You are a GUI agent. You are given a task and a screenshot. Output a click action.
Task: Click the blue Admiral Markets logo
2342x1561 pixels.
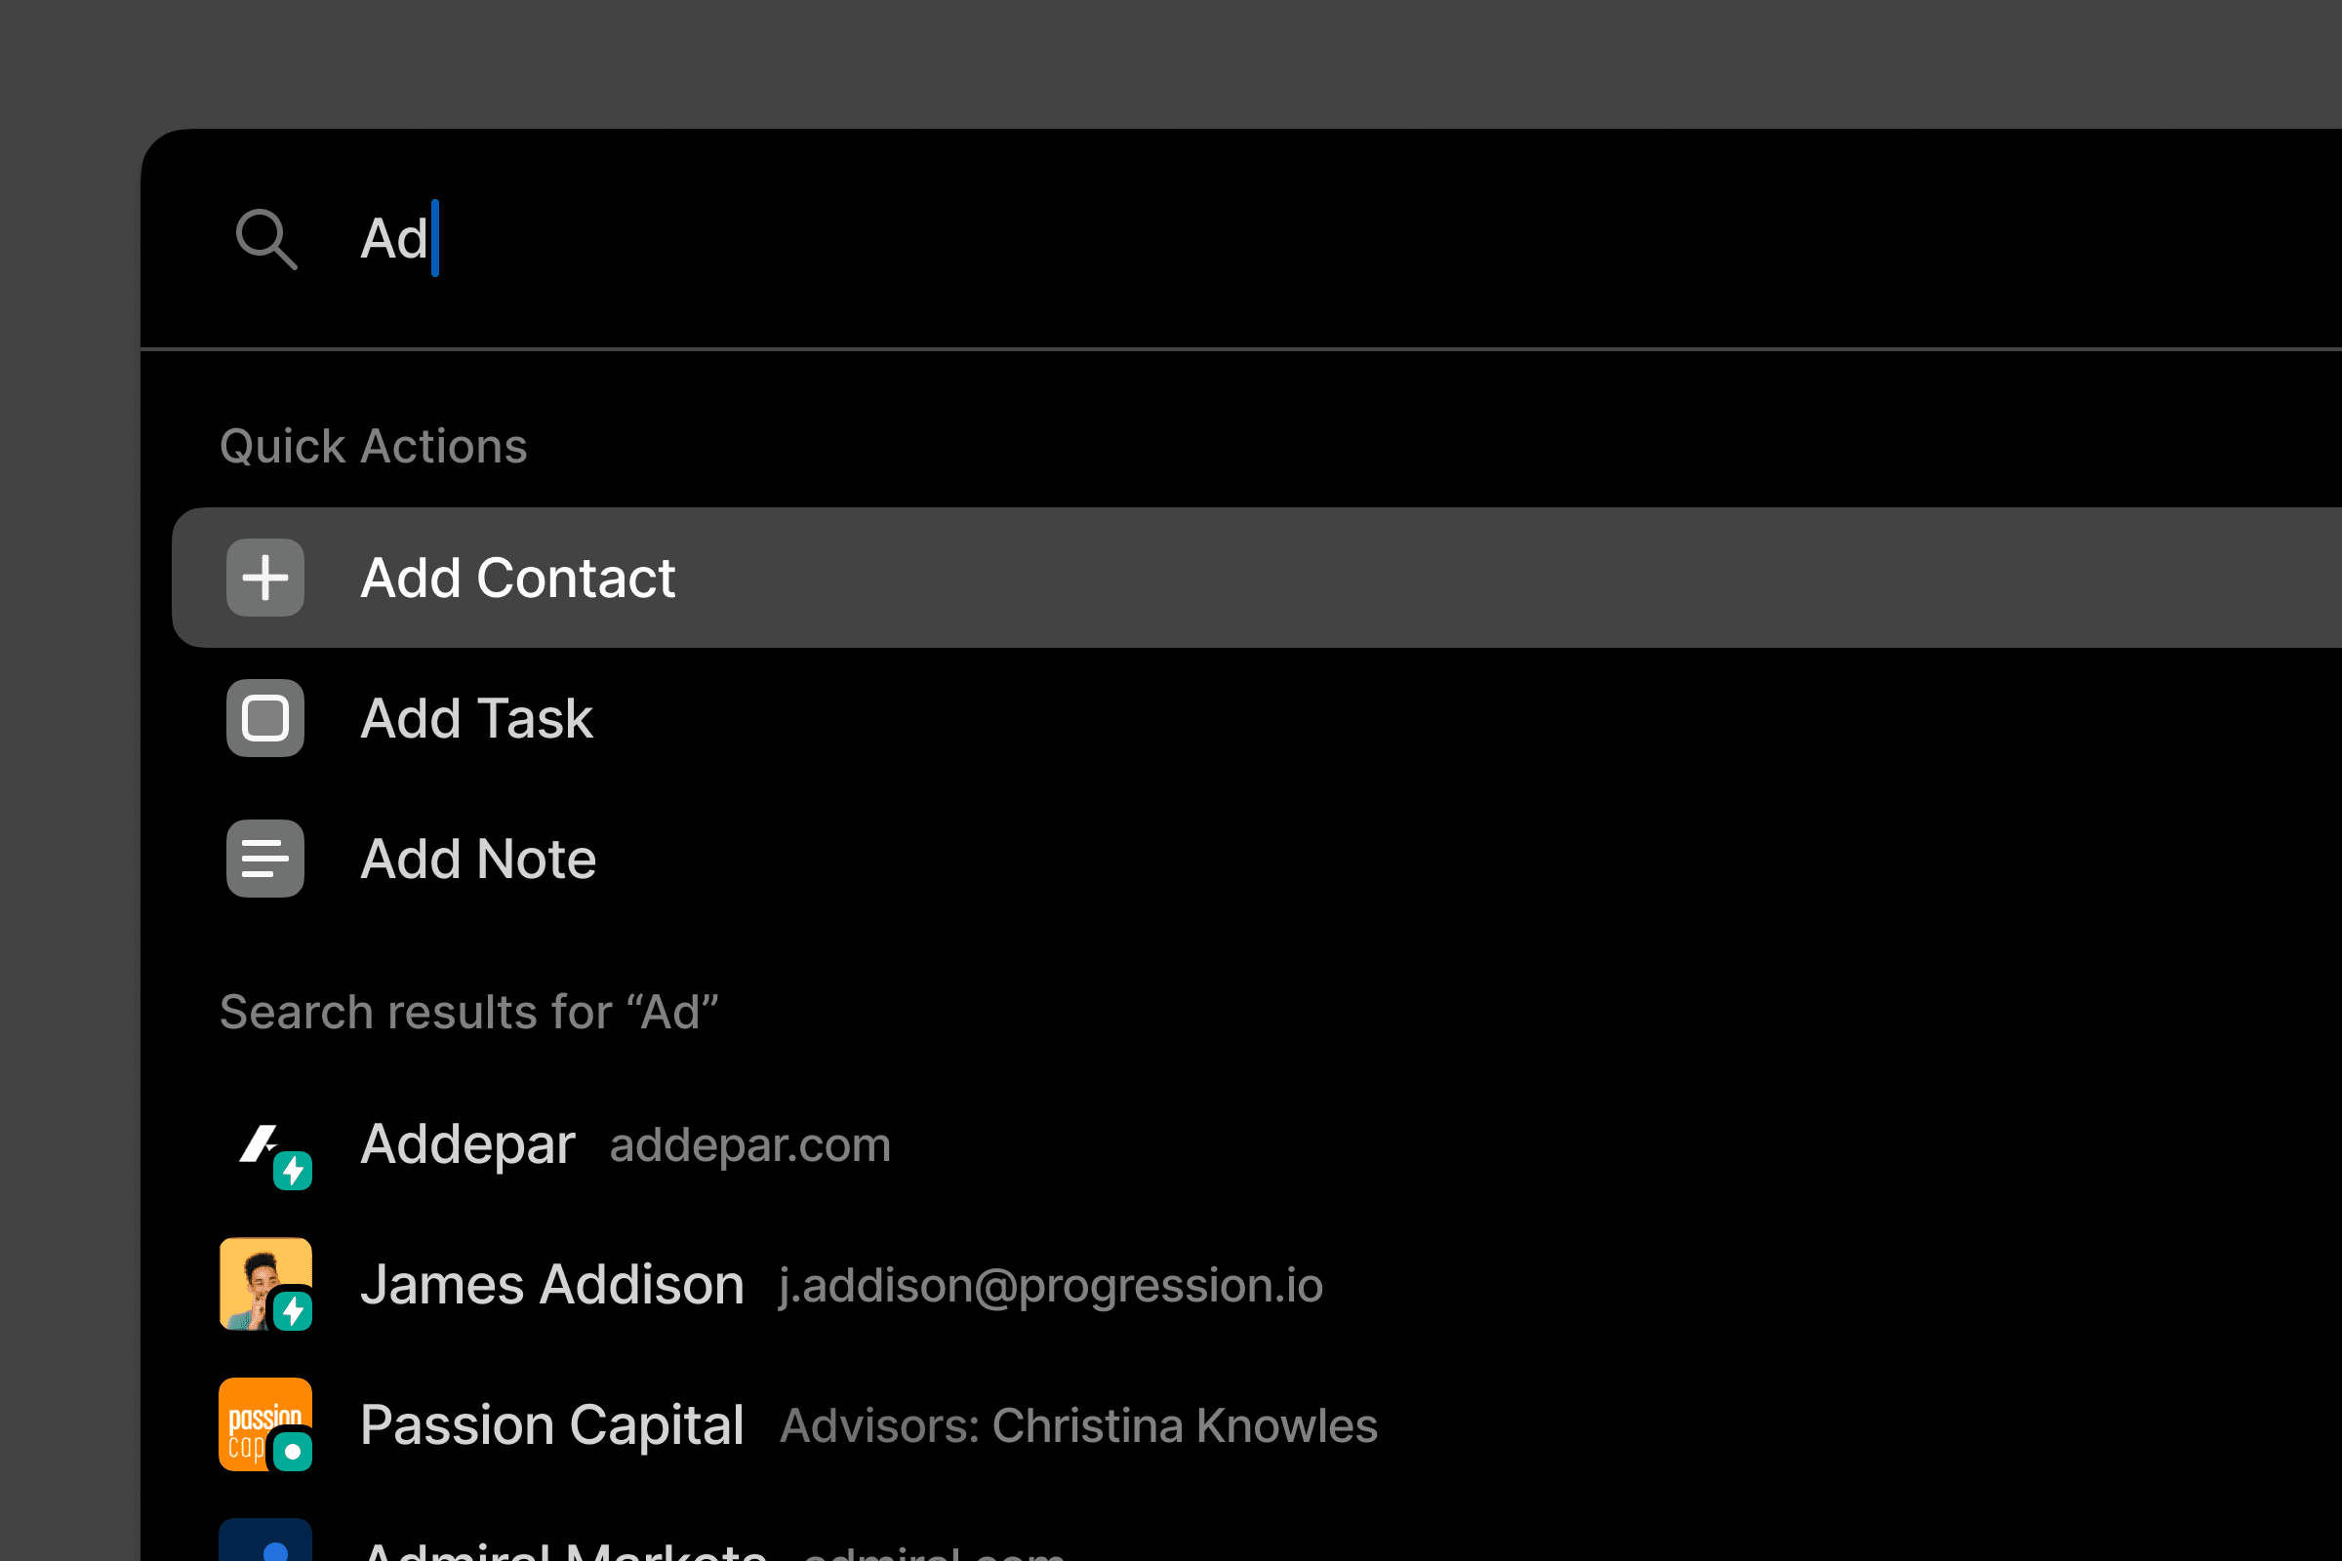[x=264, y=1541]
